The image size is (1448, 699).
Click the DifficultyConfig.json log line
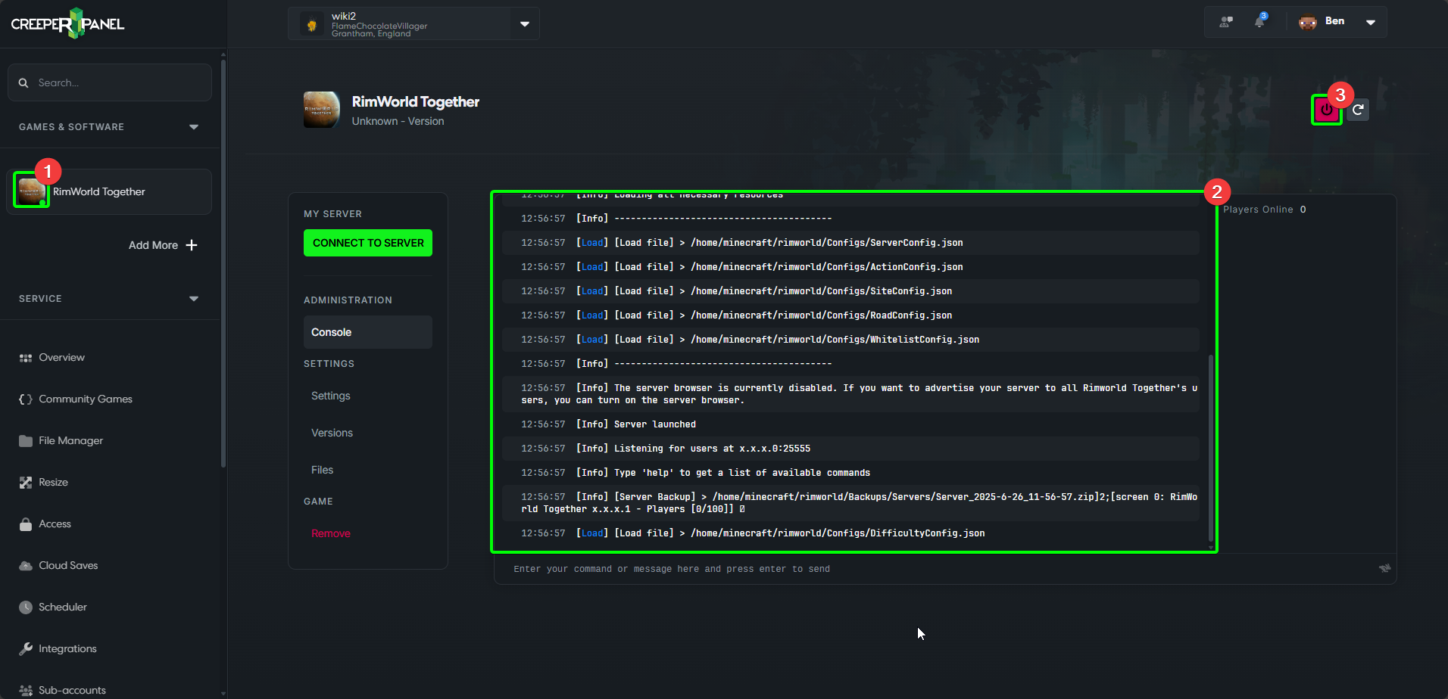coord(850,533)
